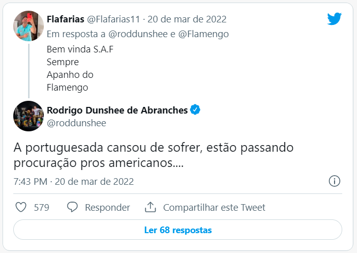357x253 pixels.
Task: Click the reply speech bubble icon
Action: click(x=72, y=207)
